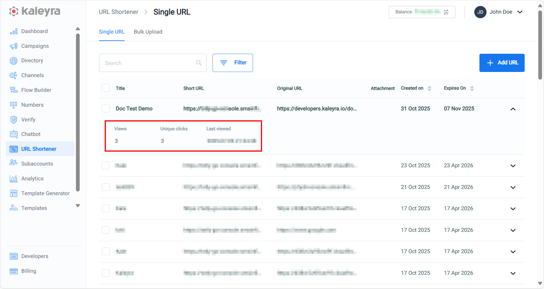544x289 pixels.
Task: Click the Analytics chart icon
Action: click(14, 179)
